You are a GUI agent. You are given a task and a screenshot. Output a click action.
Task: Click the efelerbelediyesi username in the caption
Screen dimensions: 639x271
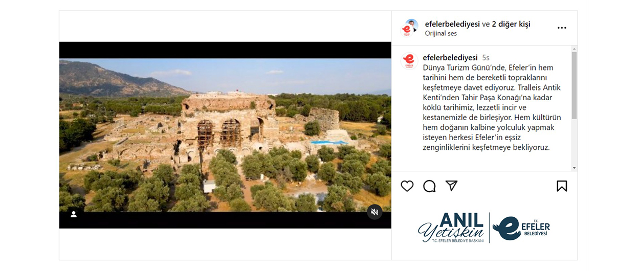450,57
